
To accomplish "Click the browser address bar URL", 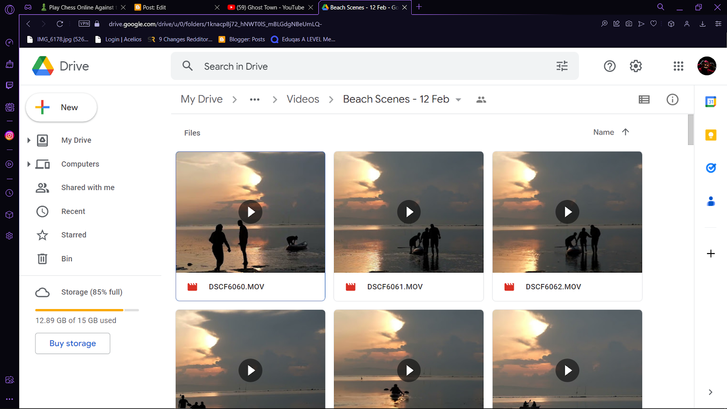I will [215, 24].
